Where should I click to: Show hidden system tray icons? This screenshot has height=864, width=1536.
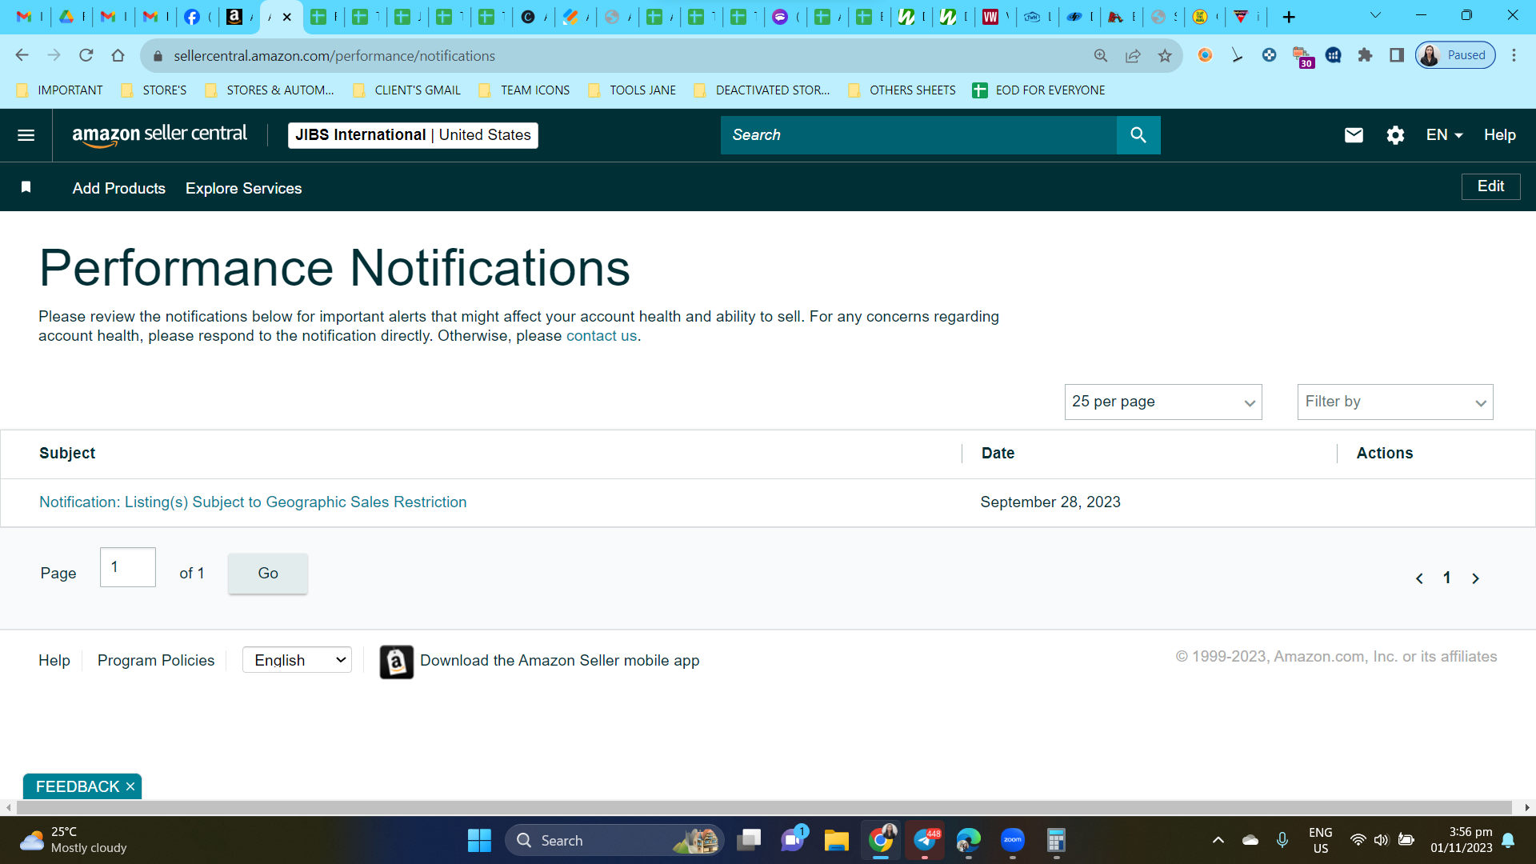(1218, 840)
